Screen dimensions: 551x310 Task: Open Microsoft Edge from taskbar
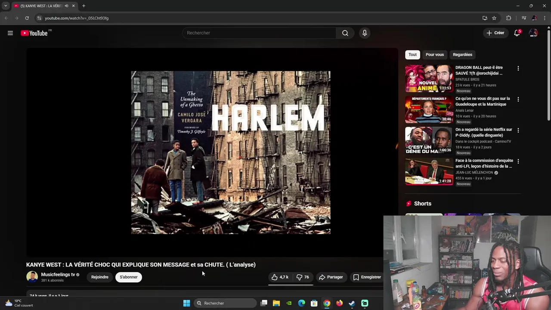[x=302, y=303]
